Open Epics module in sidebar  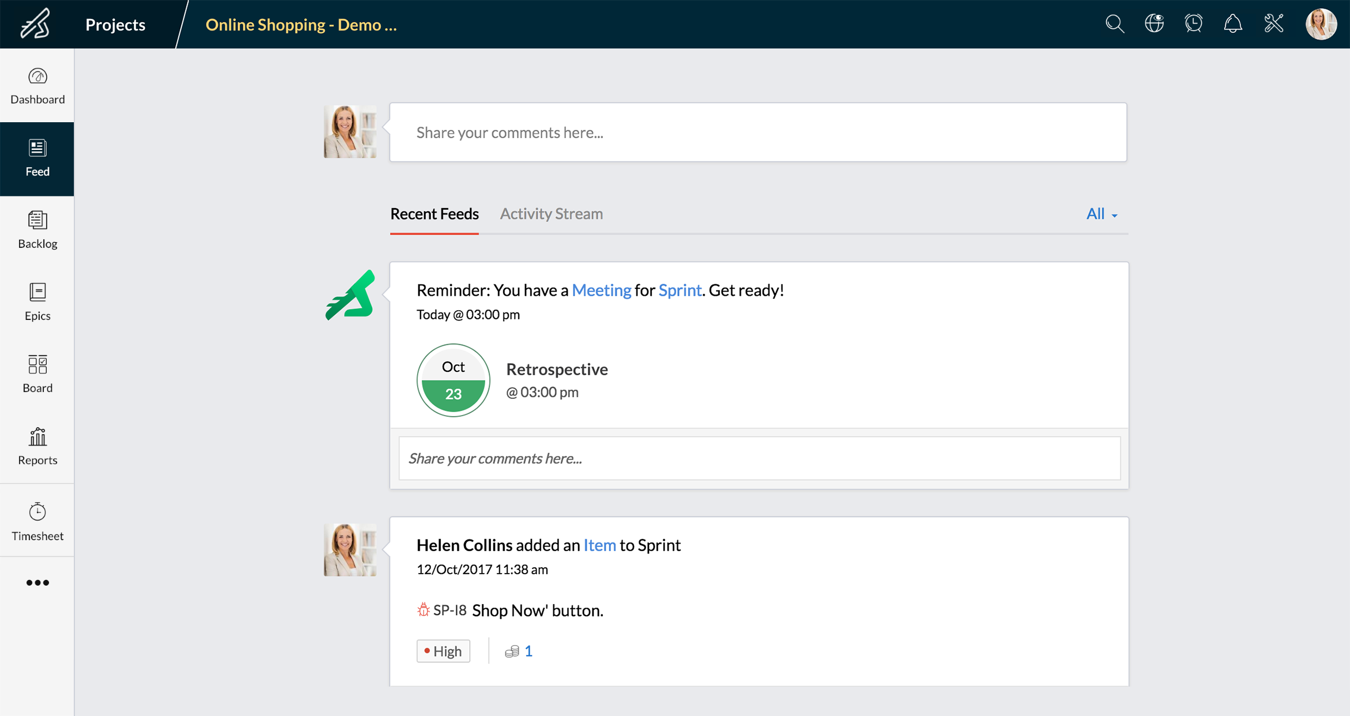click(37, 303)
